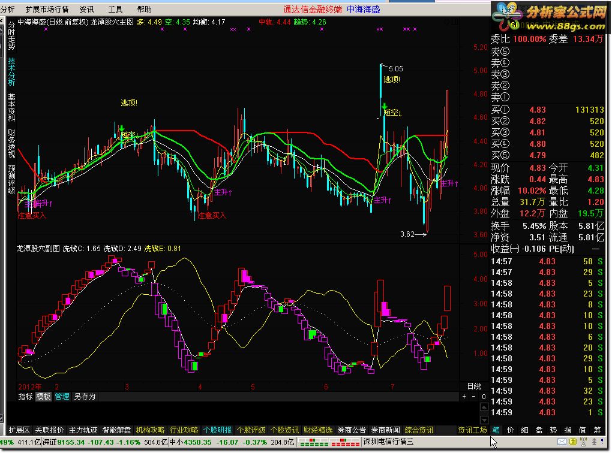Switch to the 盘 tab under tick list
612x453 pixels.
click(x=539, y=430)
